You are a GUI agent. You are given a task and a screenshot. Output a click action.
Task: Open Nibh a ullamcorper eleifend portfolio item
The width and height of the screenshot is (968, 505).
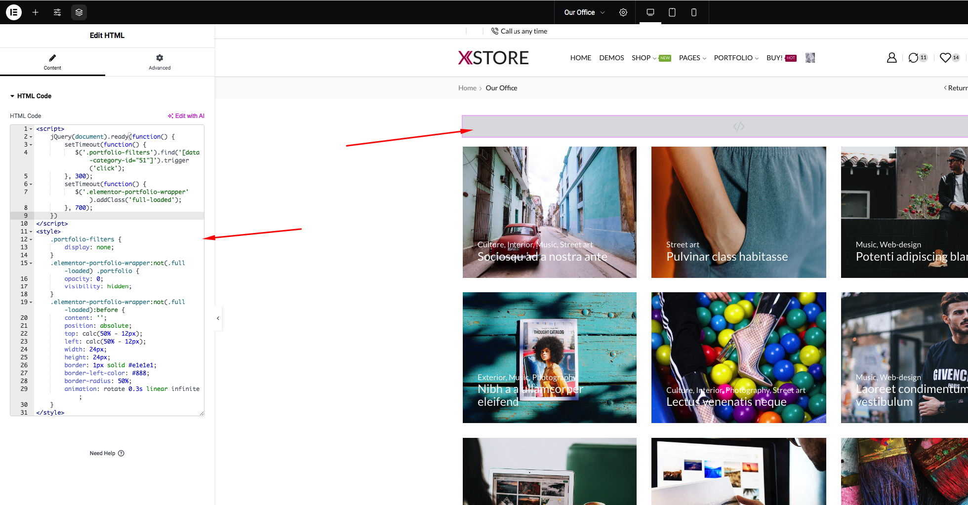click(550, 357)
